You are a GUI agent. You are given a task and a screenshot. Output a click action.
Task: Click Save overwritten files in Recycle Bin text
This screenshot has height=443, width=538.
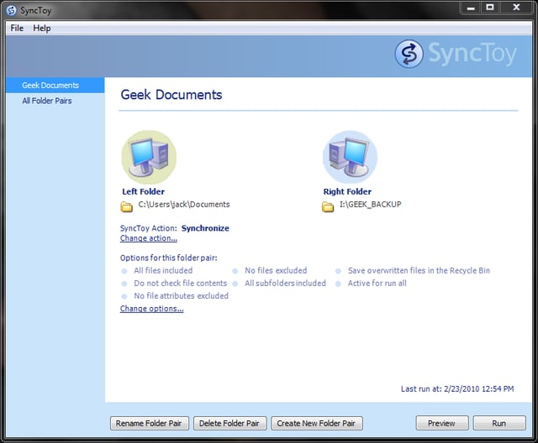point(419,270)
